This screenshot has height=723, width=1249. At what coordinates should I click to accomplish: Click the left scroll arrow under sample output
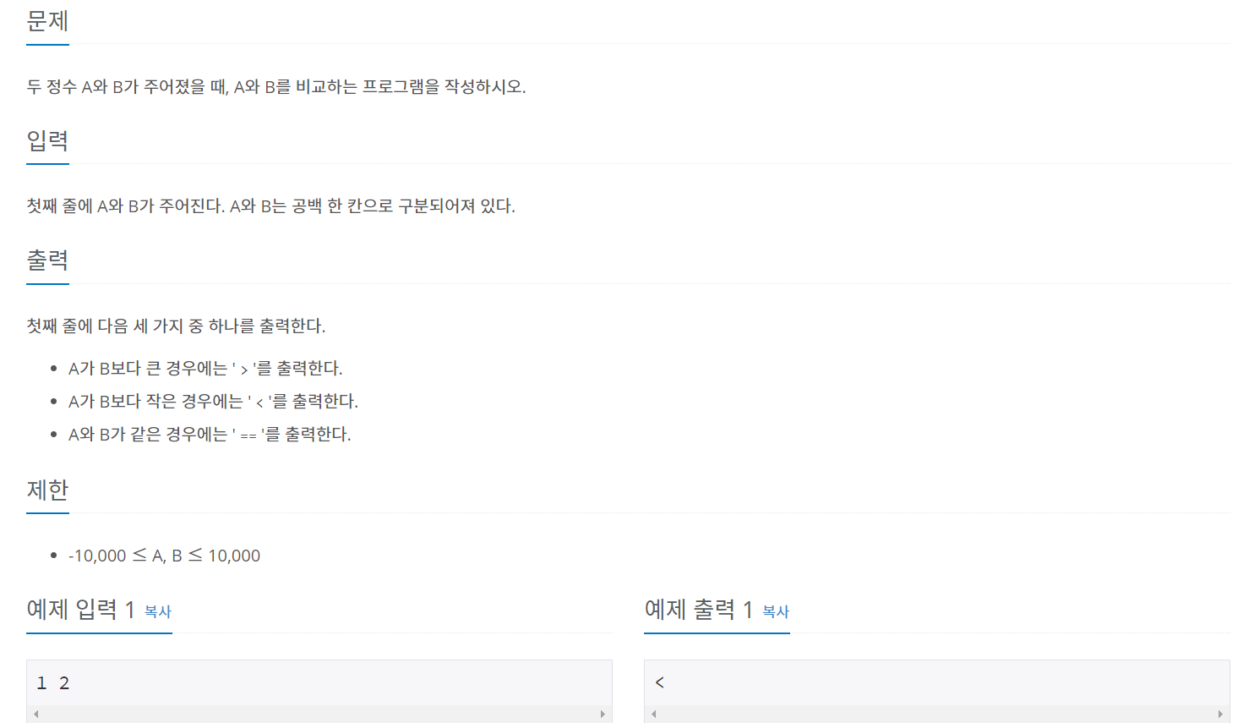tap(653, 715)
